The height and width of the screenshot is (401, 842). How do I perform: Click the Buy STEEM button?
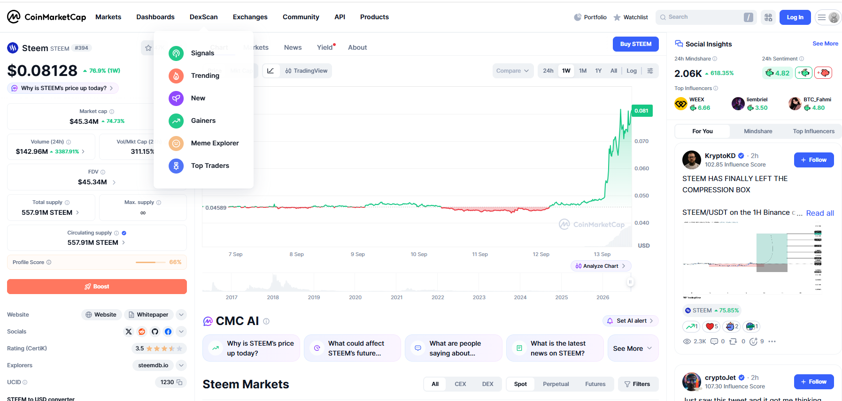point(636,44)
